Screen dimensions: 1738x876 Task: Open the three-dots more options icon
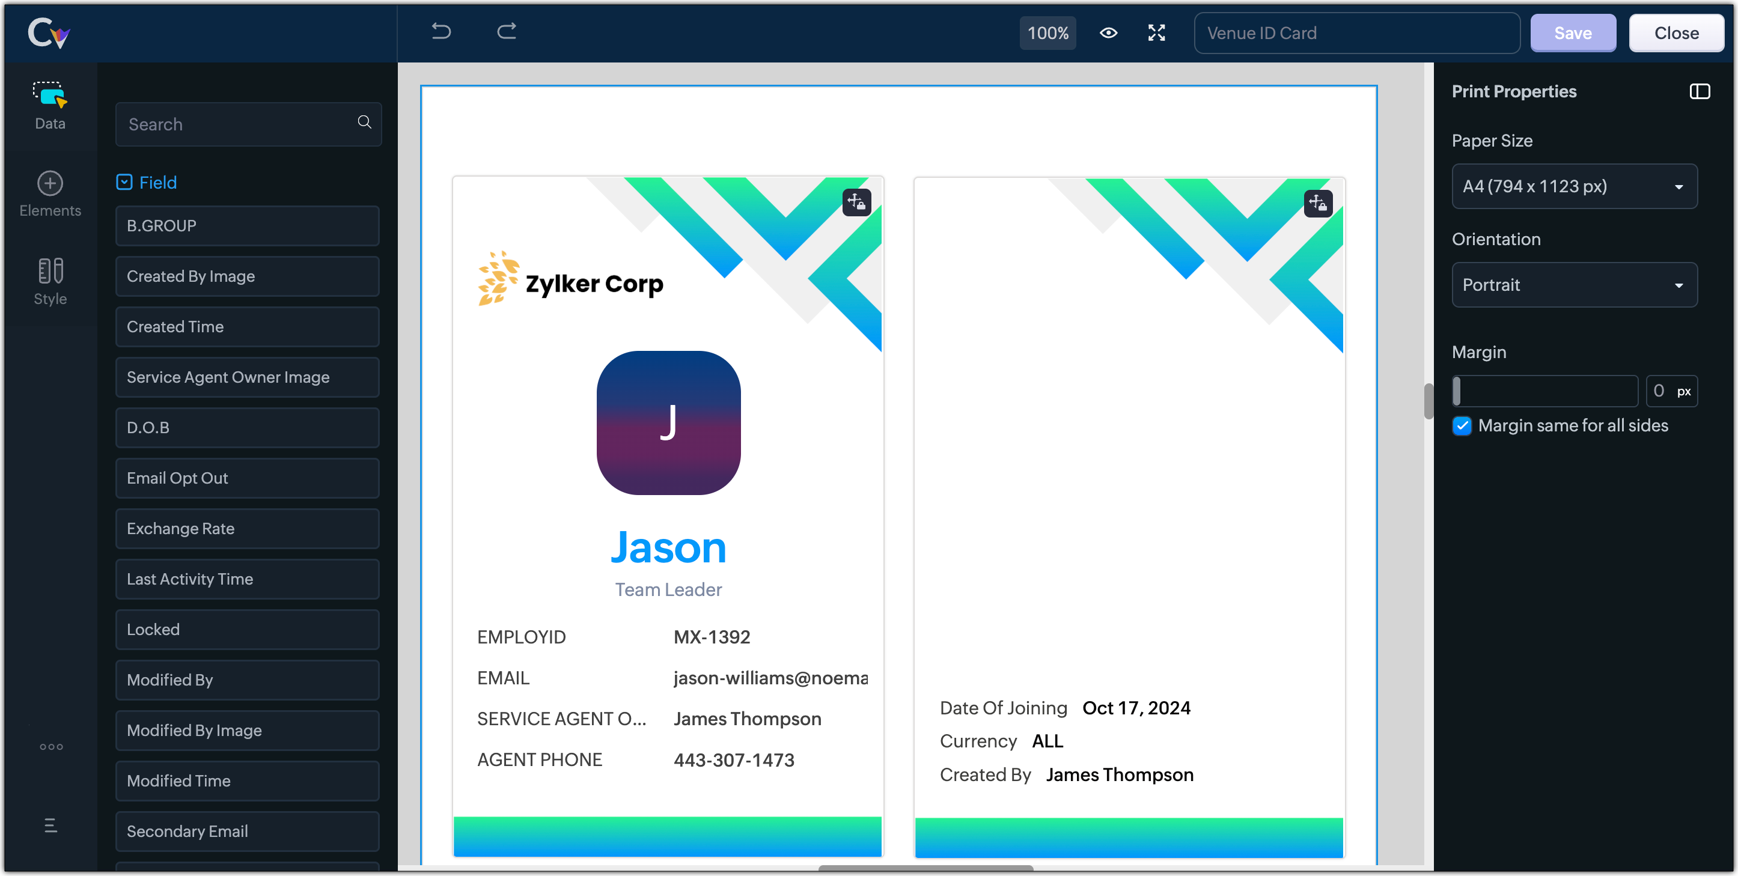(x=51, y=746)
